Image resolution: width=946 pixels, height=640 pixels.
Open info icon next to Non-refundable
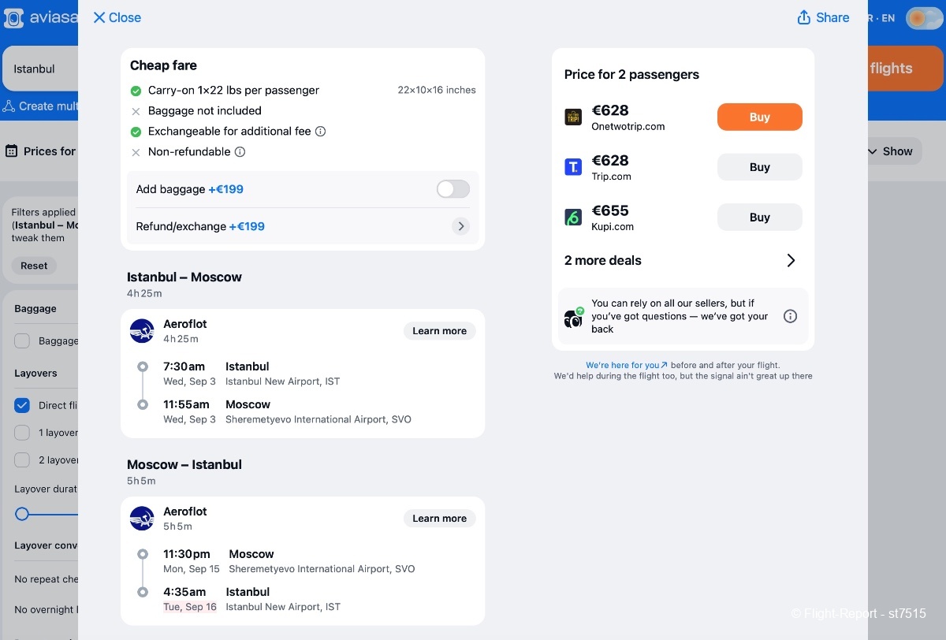[240, 152]
